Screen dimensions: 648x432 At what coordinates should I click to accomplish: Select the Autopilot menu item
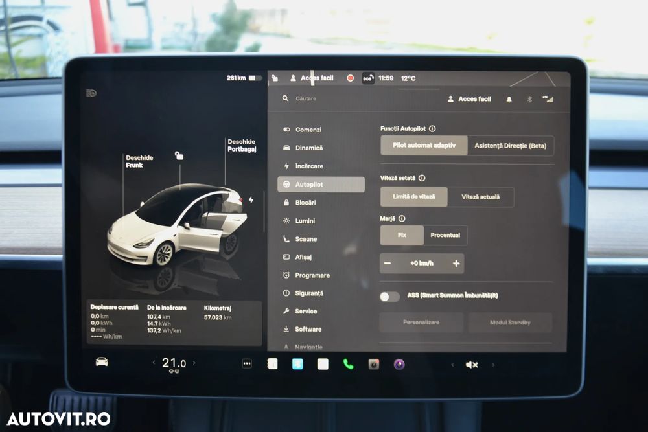pyautogui.click(x=321, y=184)
